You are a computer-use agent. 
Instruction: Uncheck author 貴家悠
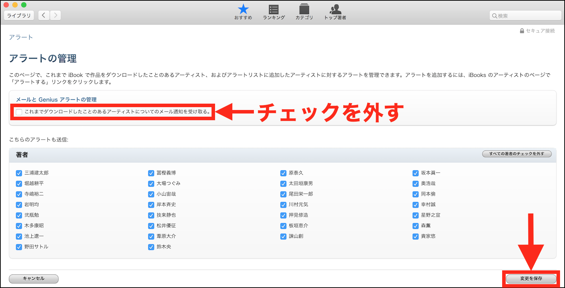point(416,237)
